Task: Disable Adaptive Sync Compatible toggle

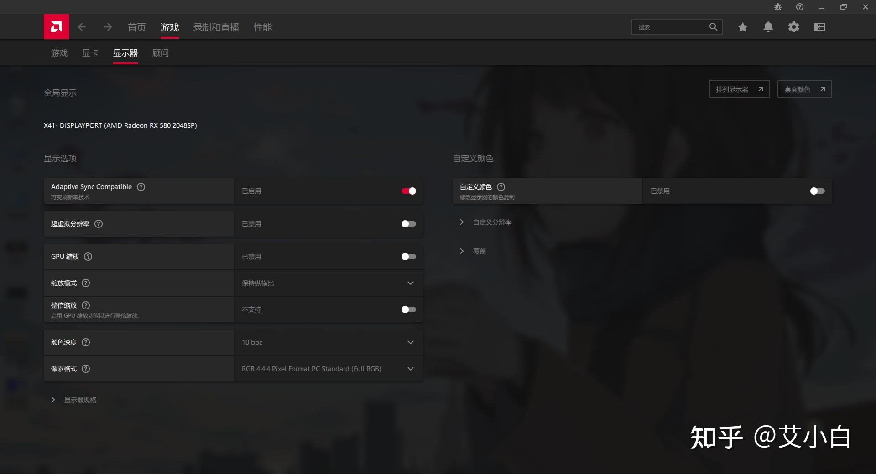Action: coord(409,191)
